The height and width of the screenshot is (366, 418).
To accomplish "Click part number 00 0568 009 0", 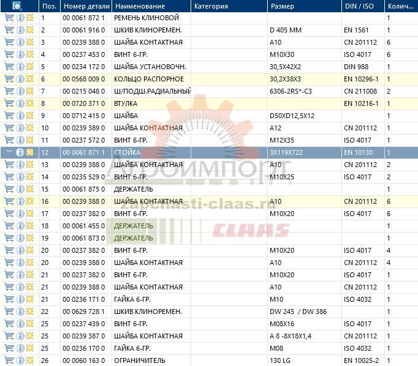I will tap(84, 79).
